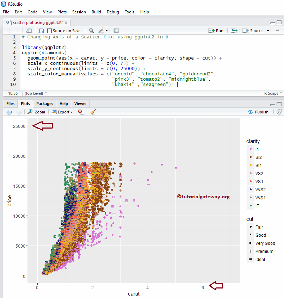Maximize the Plots pane
The height and width of the screenshot is (298, 284).
(279, 104)
